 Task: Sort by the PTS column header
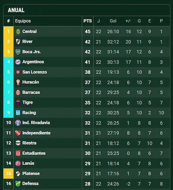coord(88,21)
